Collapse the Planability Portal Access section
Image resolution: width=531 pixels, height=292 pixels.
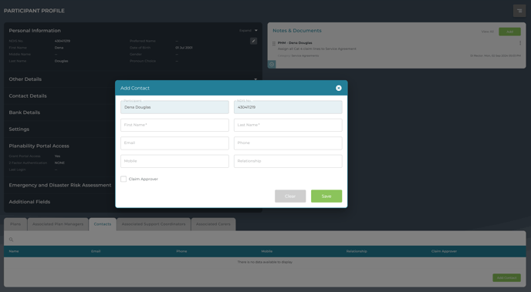tap(39, 146)
